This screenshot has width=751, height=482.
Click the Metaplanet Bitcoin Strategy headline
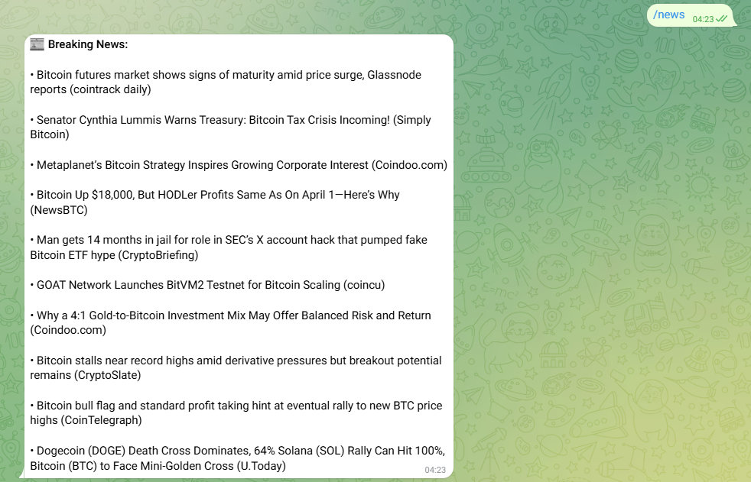pos(239,165)
